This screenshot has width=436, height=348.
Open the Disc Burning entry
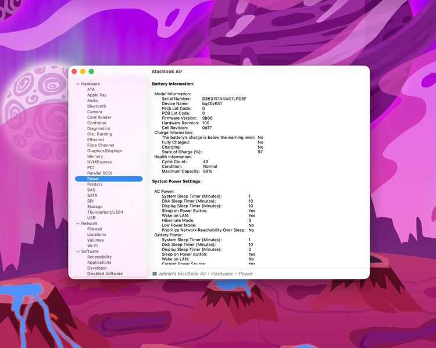[x=99, y=134]
